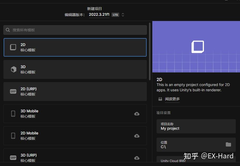Screen dimensions: 240x166
Task: Open the editor version selector chevron
Action: (x=123, y=15)
